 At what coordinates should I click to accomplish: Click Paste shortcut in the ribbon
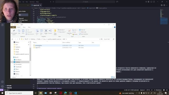point(30,34)
